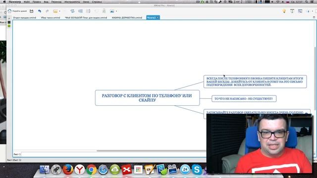Click the vertical scrollbar at the right edge
The image size is (317, 178).
tap(315, 79)
